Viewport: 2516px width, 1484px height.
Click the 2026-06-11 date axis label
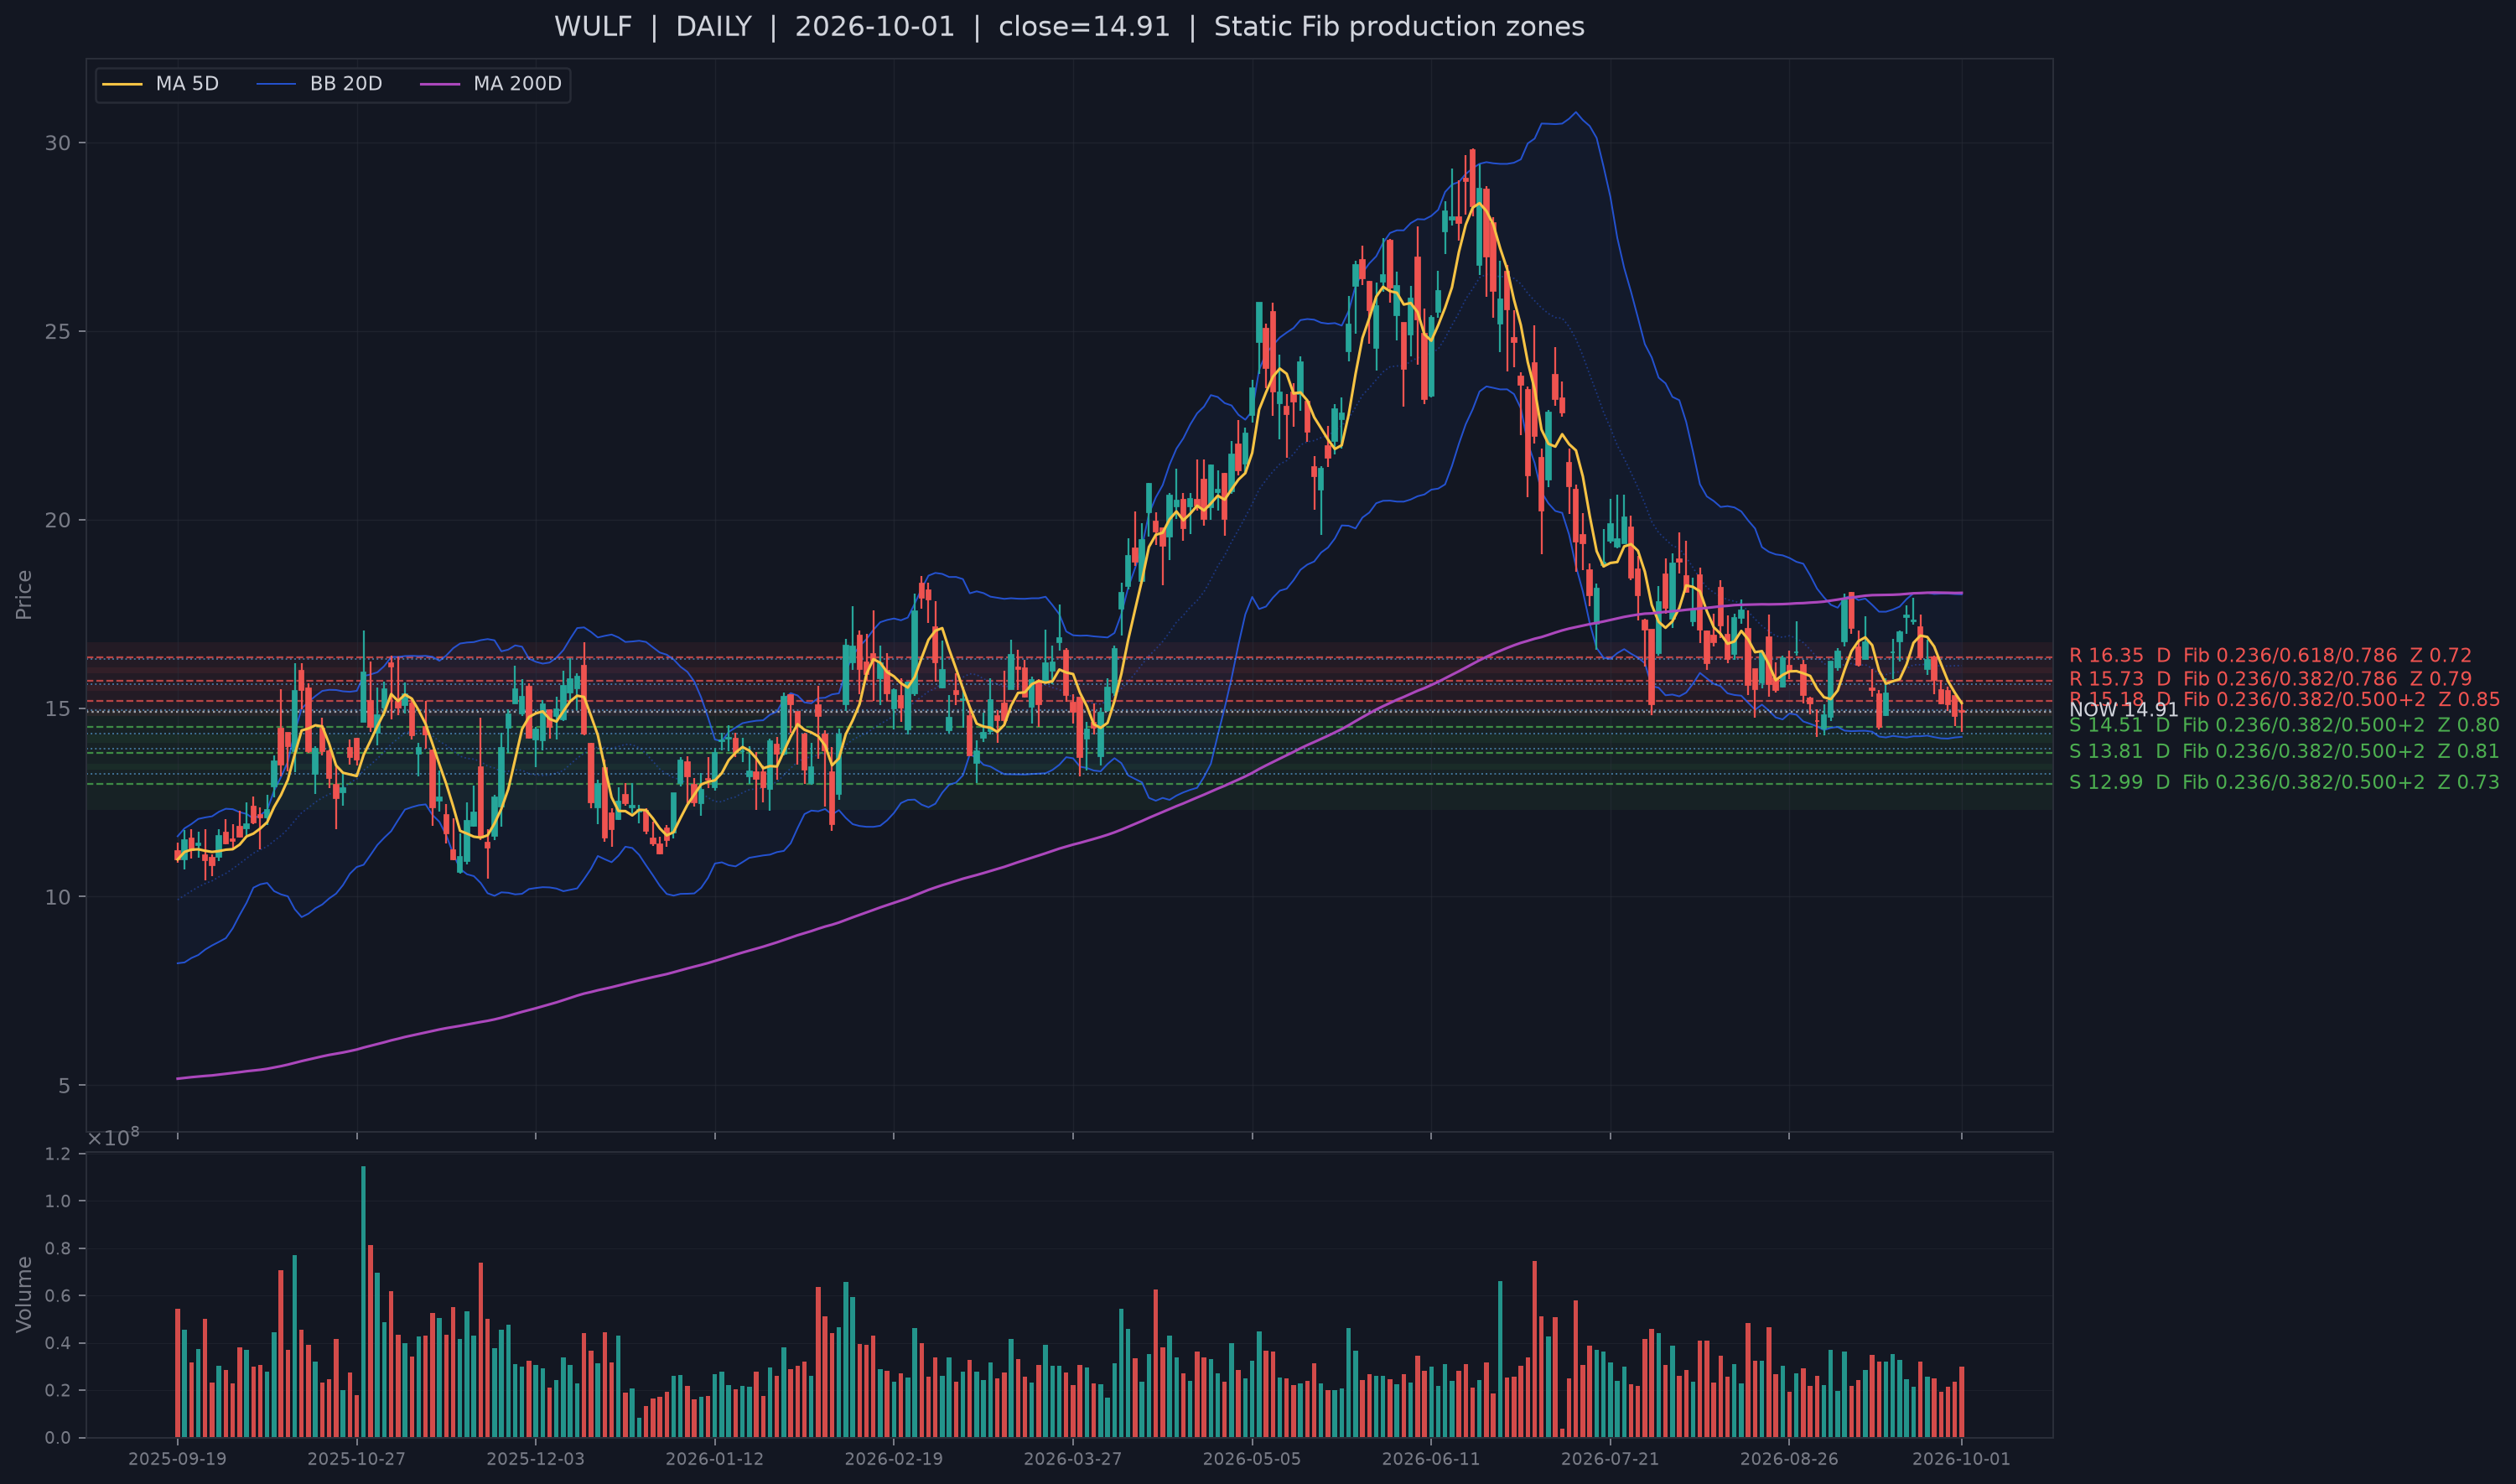pyautogui.click(x=1431, y=1459)
